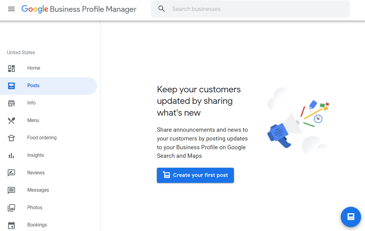Select Posts in the sidebar
The image size is (365, 231).
[33, 86]
